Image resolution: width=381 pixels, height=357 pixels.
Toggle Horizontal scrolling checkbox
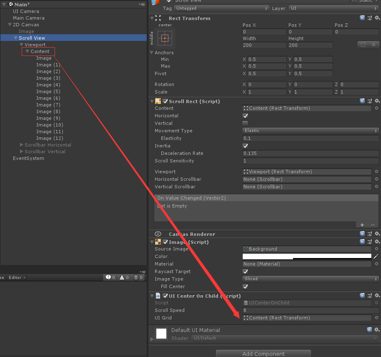[245, 116]
